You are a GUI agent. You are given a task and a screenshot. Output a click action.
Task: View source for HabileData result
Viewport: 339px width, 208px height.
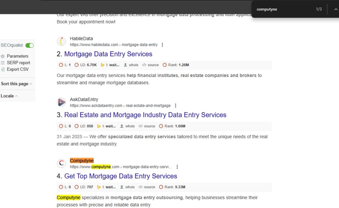[151, 65]
